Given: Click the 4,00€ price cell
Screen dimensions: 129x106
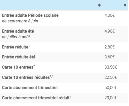Looking at the screenshot, I should tap(110, 15).
